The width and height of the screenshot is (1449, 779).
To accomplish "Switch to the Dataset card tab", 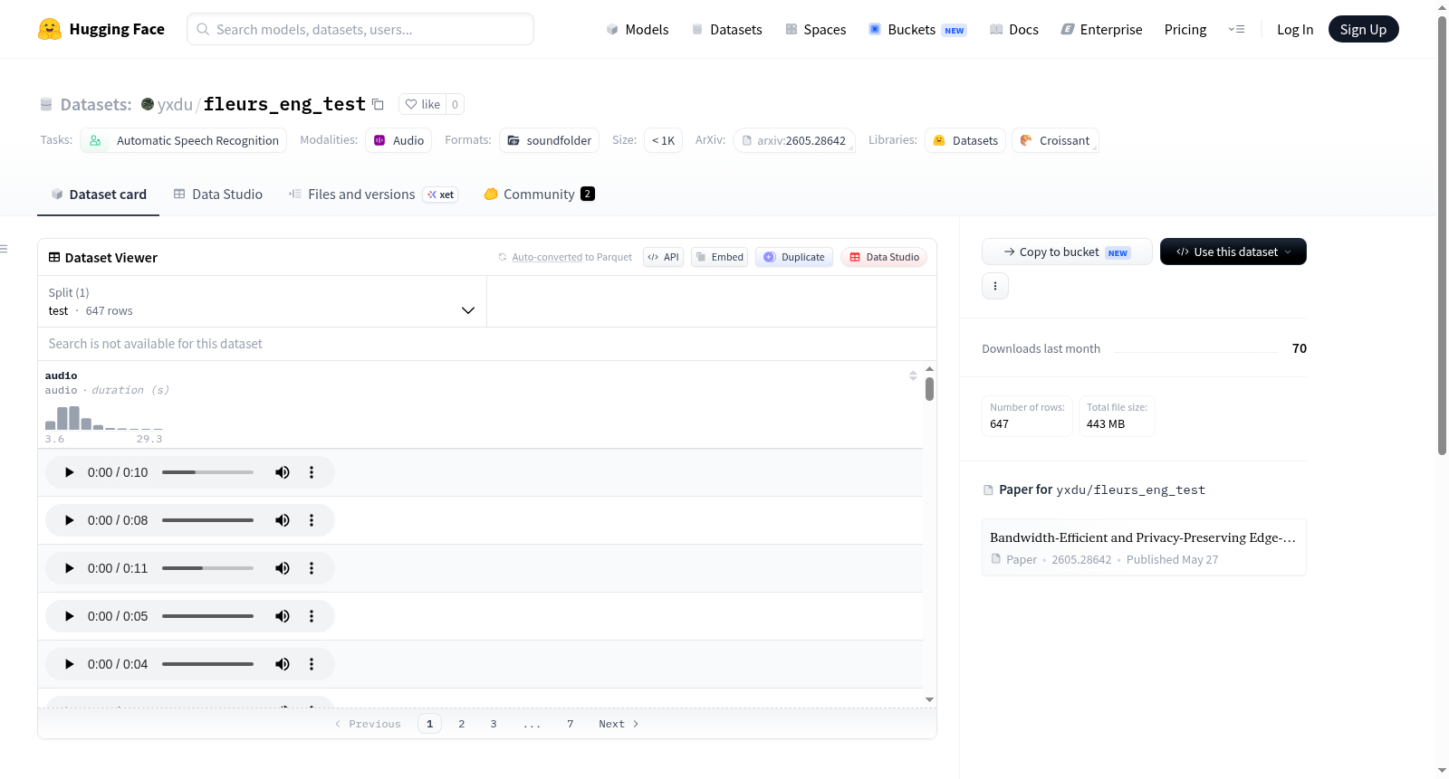I will (98, 195).
